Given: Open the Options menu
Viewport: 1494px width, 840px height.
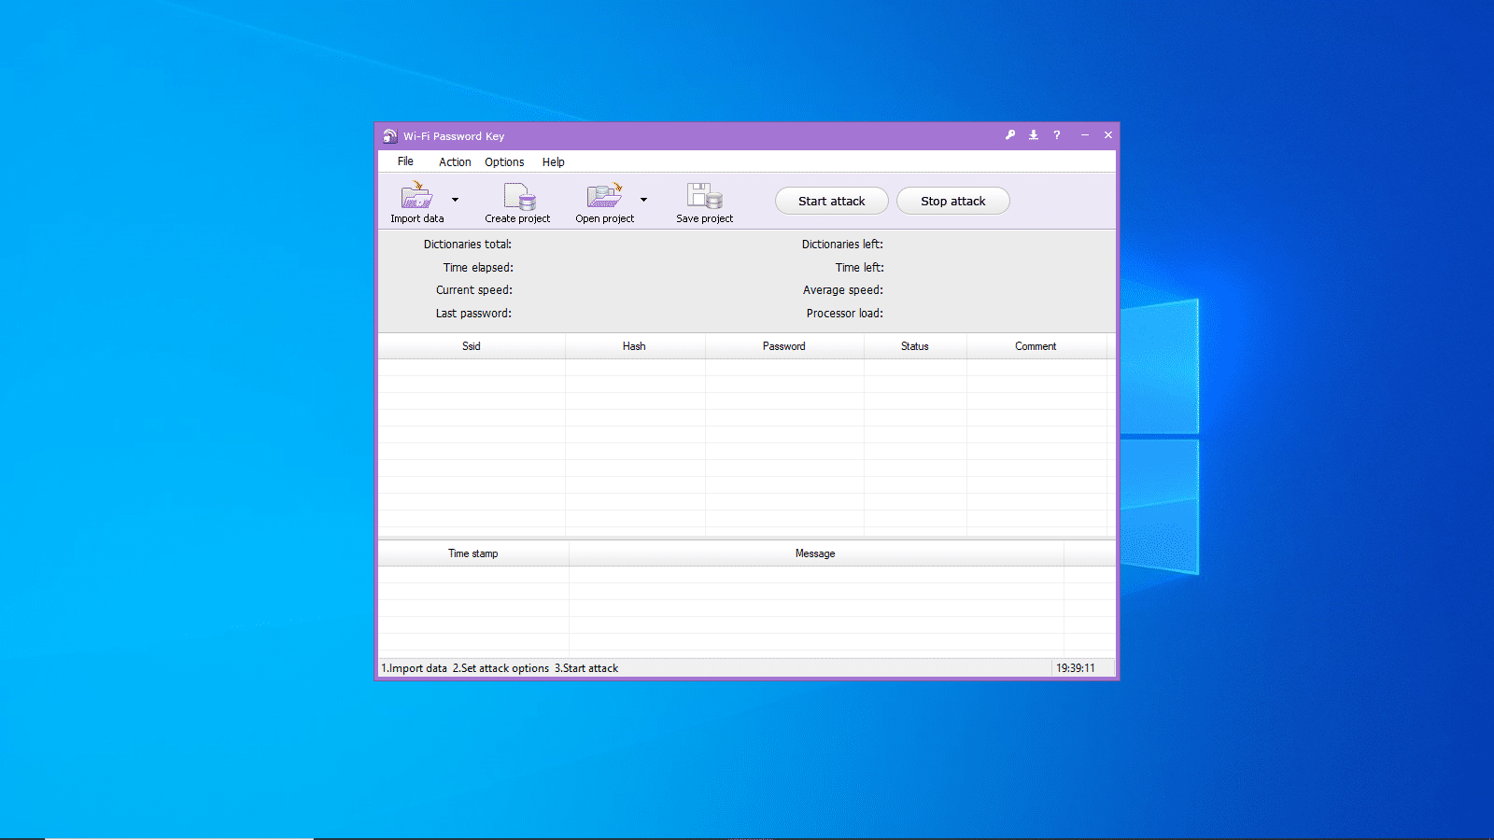Looking at the screenshot, I should point(504,162).
